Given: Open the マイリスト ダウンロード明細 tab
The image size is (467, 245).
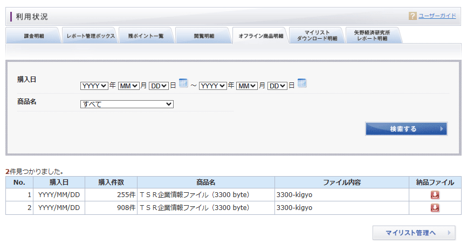Looking at the screenshot, I should click(317, 36).
